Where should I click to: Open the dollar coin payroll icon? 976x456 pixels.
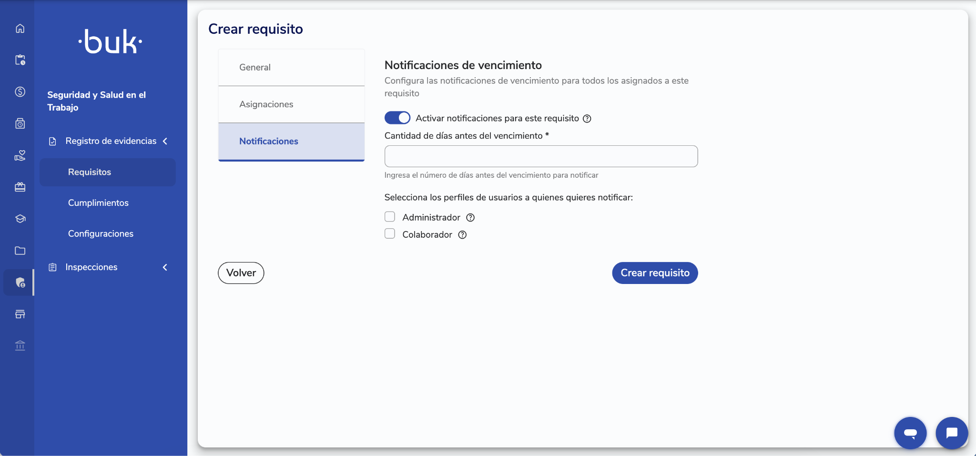click(x=20, y=92)
